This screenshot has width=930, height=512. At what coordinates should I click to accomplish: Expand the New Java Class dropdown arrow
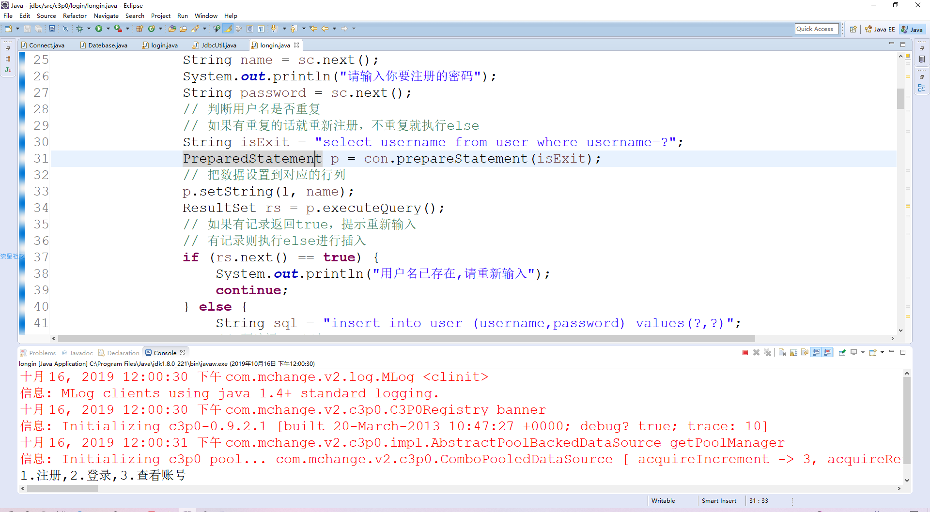tap(160, 29)
